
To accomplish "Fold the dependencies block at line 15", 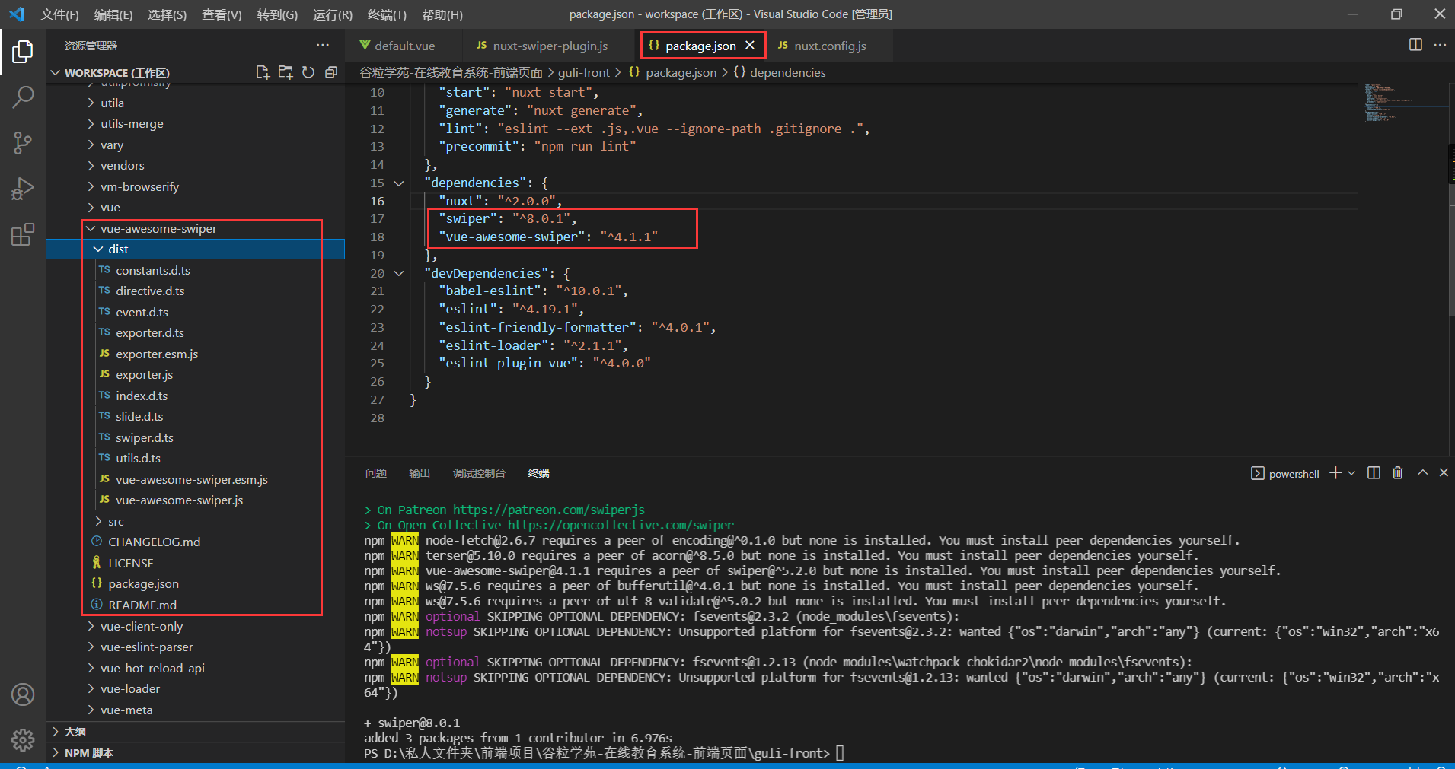I will tap(399, 183).
